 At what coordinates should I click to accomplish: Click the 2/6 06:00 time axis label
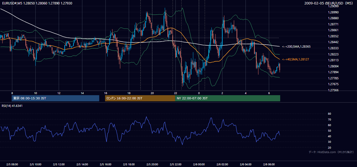tap(269, 164)
